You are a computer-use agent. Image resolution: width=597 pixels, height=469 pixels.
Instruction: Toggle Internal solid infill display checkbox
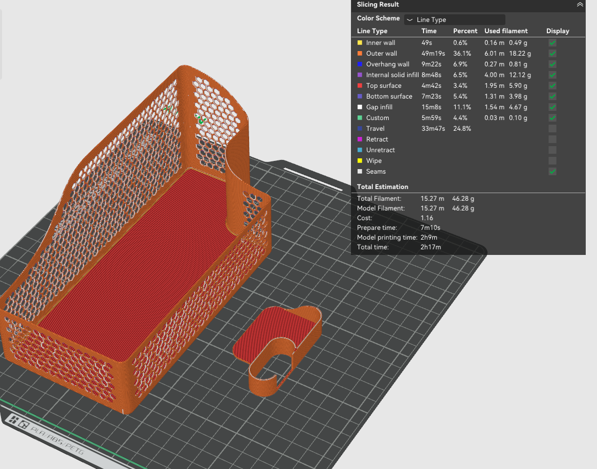click(552, 75)
